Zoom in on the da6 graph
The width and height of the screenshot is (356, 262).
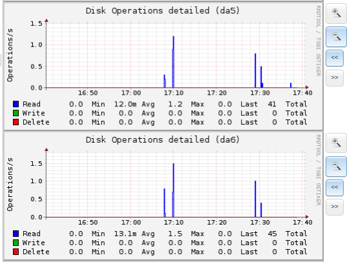[x=336, y=143]
